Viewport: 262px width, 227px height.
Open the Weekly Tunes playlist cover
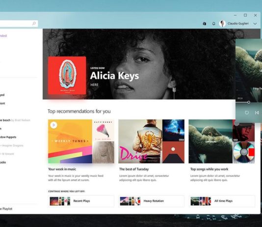(x=70, y=141)
